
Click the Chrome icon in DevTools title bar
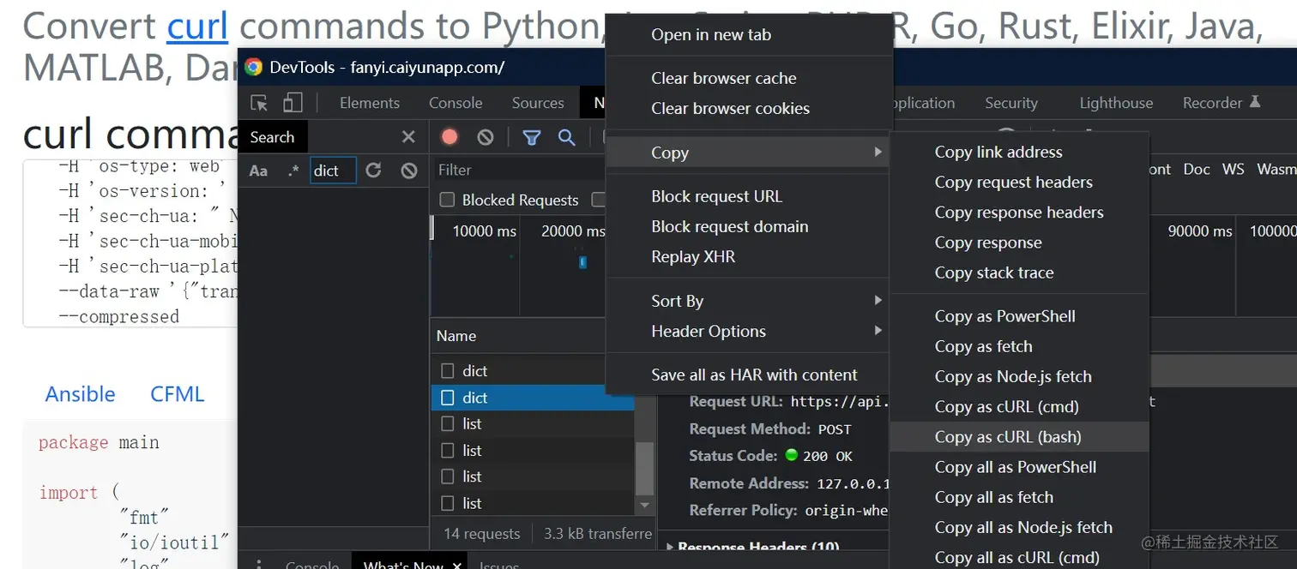coord(253,67)
